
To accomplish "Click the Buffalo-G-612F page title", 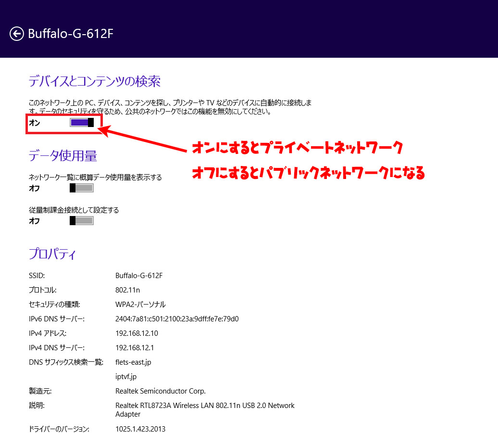I will [x=71, y=34].
